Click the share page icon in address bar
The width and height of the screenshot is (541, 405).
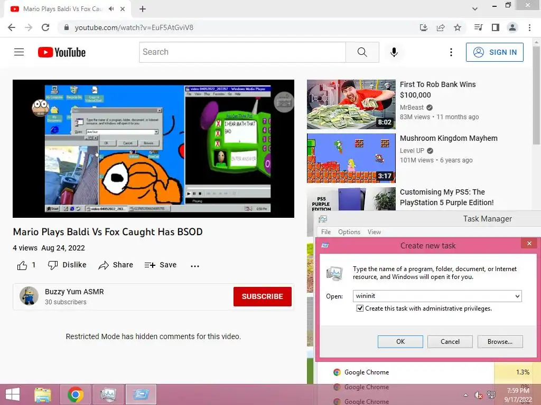pyautogui.click(x=441, y=27)
